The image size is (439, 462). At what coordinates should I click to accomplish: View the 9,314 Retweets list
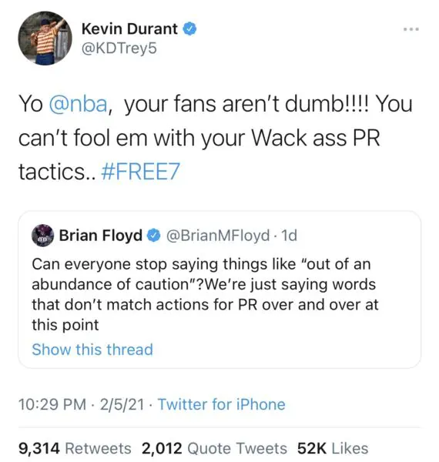(x=75, y=448)
